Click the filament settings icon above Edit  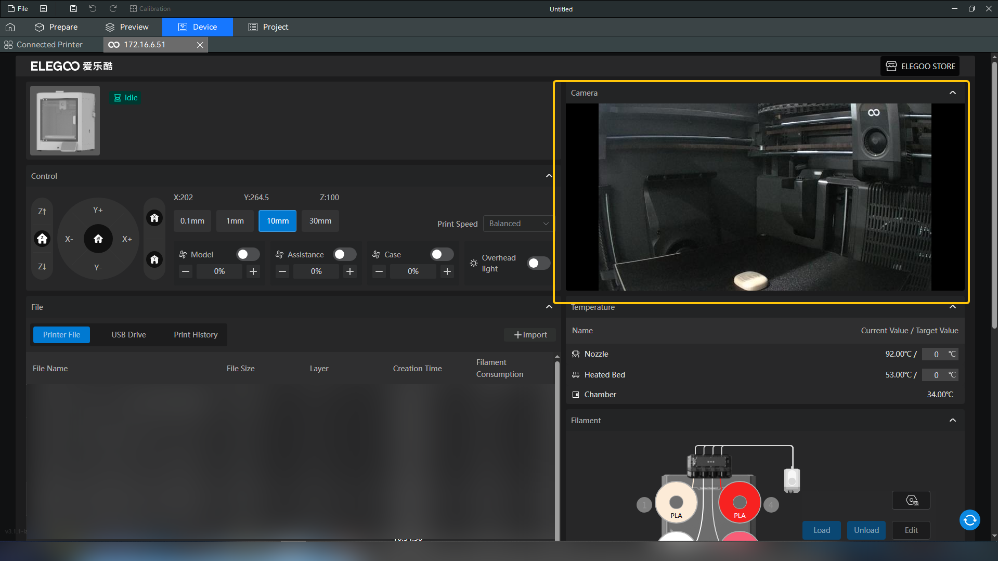point(911,501)
